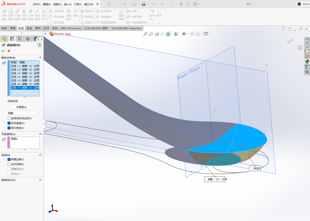Open View Orientation dropdown arrow
This screenshot has width=310, height=221.
(x=172, y=34)
